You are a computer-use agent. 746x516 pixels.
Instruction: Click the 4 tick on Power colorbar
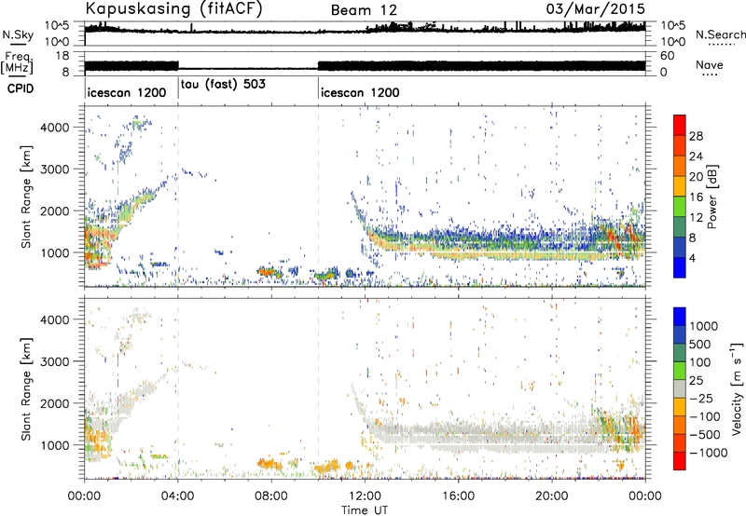click(693, 259)
